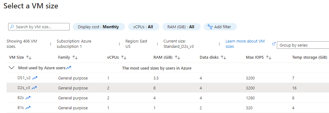Click the external link icon near Learn more
The height and width of the screenshot is (113, 329).
[x=274, y=44]
